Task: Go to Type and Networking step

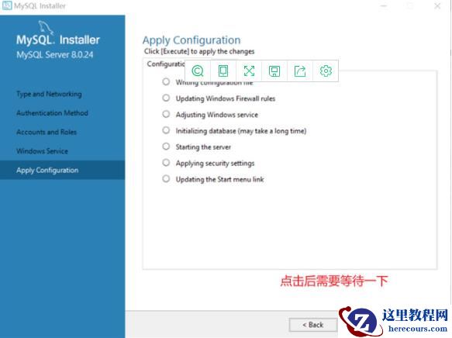Action: (x=49, y=94)
